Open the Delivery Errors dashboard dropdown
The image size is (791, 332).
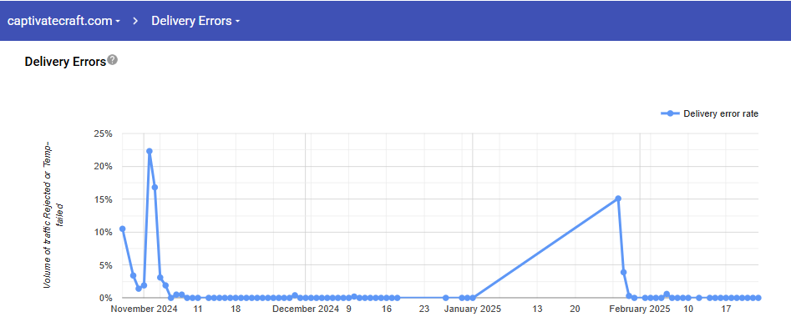tap(195, 21)
